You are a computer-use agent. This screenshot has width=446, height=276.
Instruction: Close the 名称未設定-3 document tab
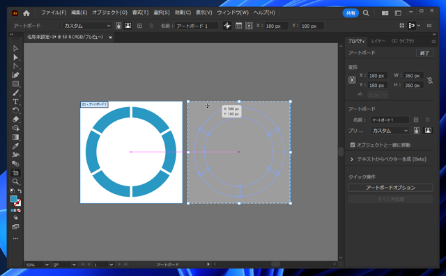point(110,38)
